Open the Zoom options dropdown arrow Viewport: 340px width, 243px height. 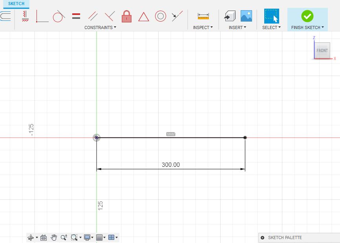[80, 238]
